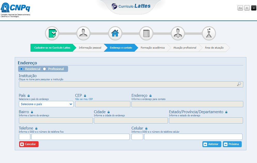Go back with the Anterior button
257x163 pixels.
(x=212, y=144)
